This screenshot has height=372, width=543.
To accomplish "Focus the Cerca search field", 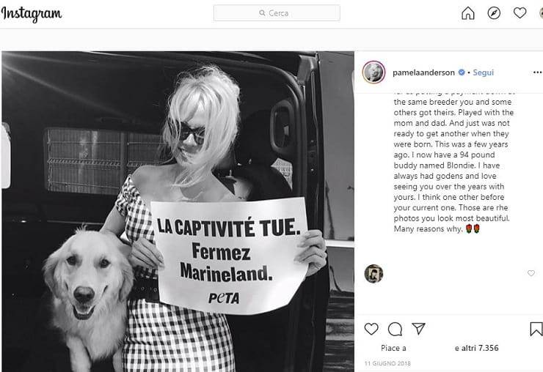I will coord(277,13).
